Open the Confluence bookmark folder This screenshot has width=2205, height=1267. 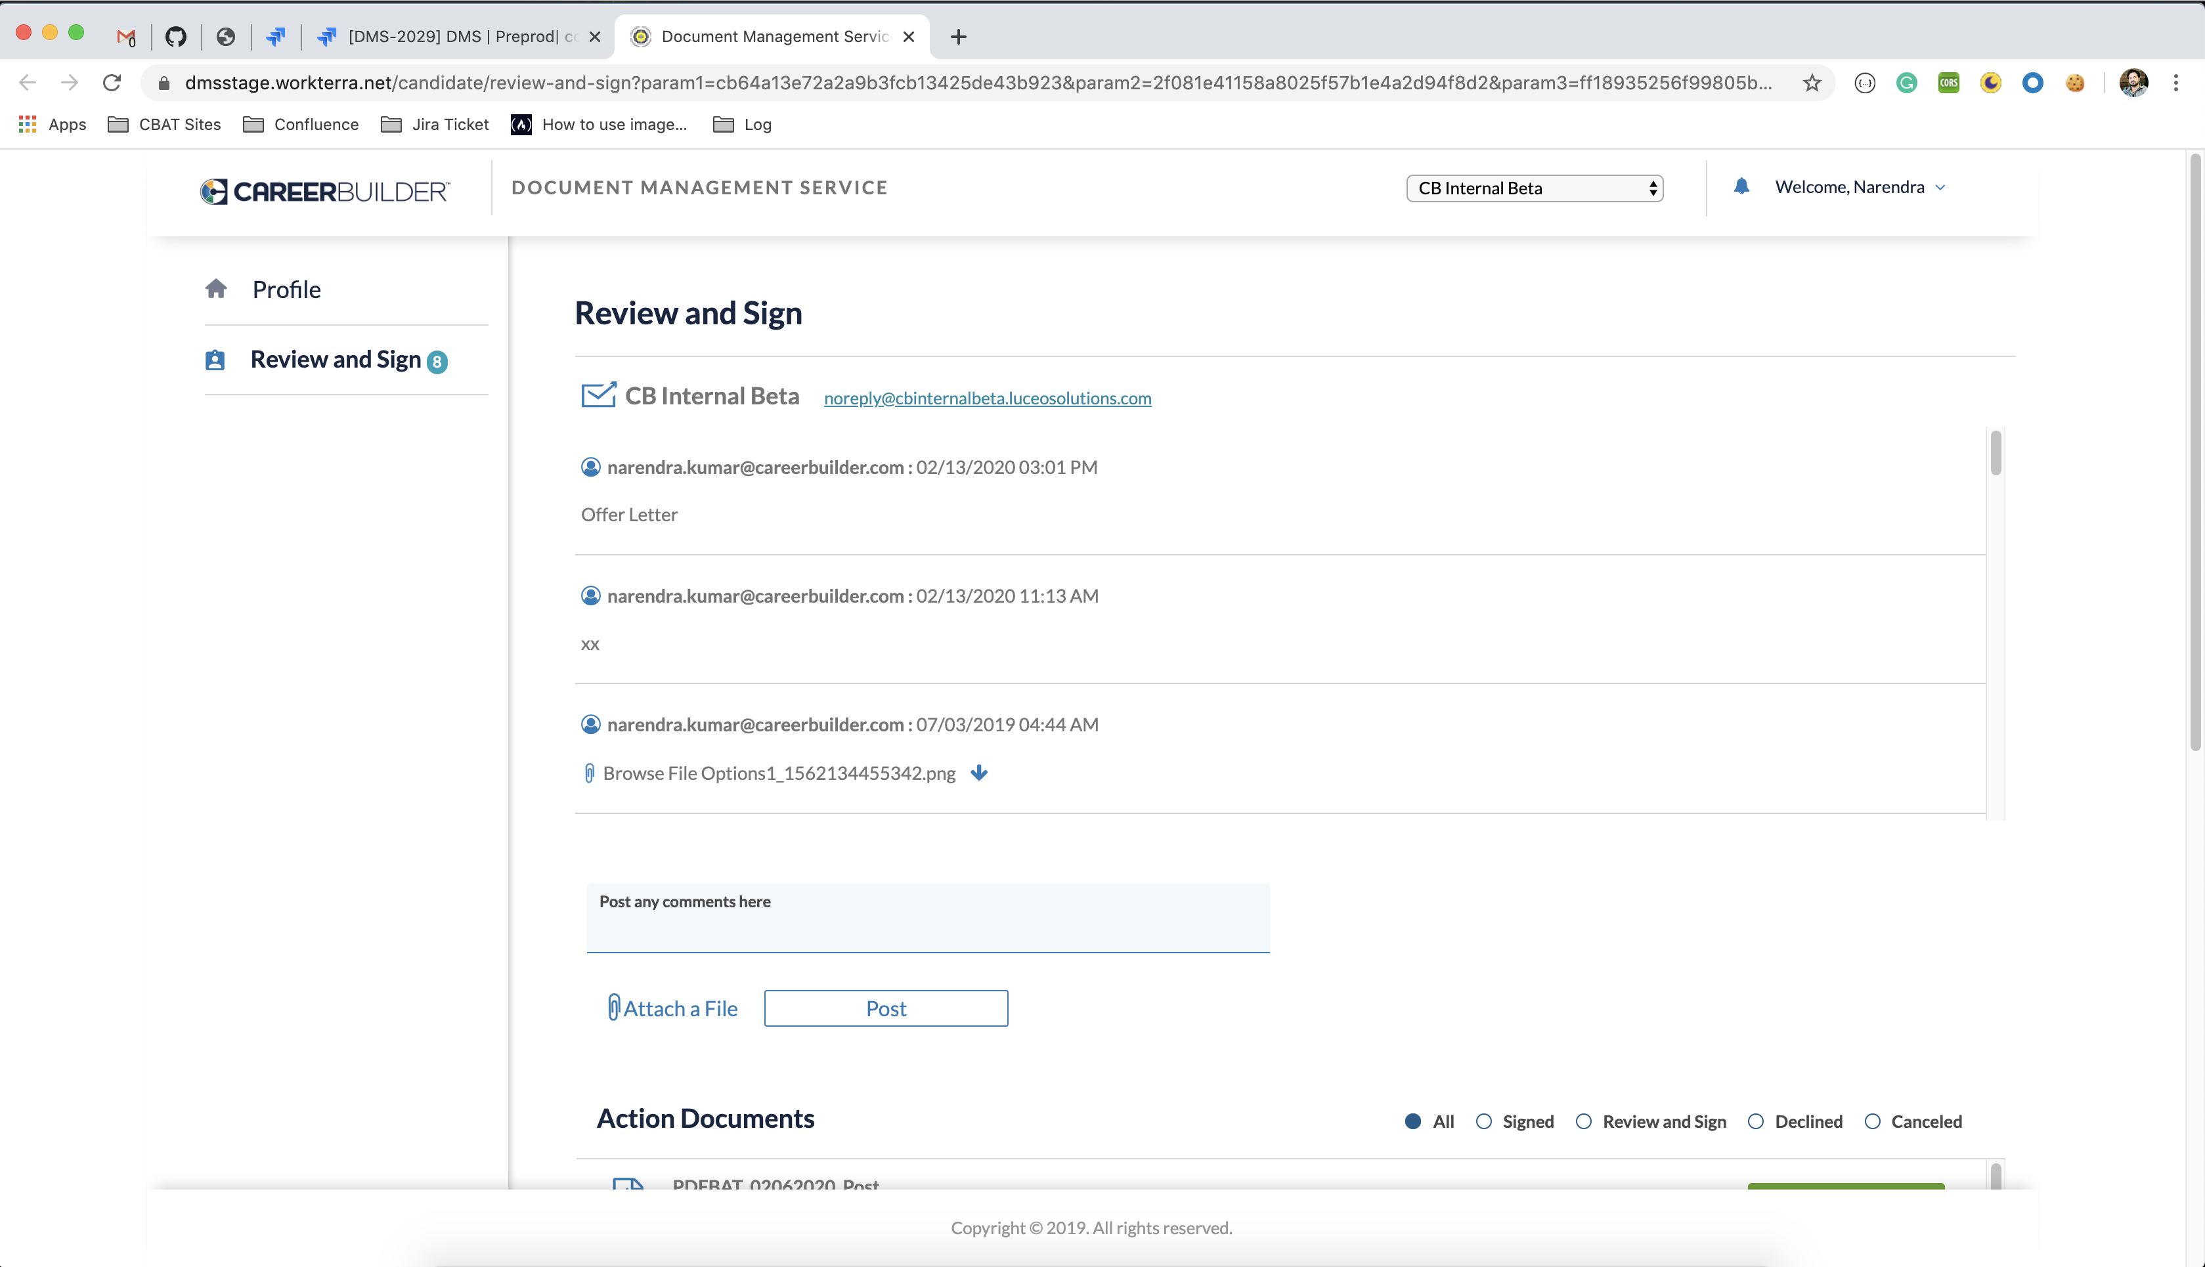tap(301, 125)
